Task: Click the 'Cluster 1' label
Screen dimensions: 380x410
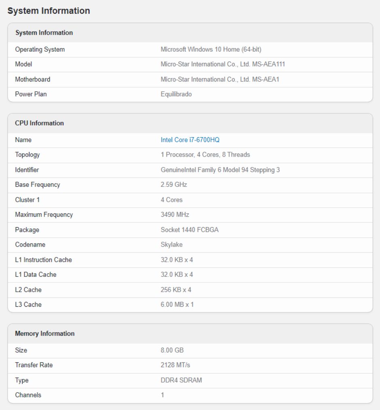Action: (x=27, y=200)
